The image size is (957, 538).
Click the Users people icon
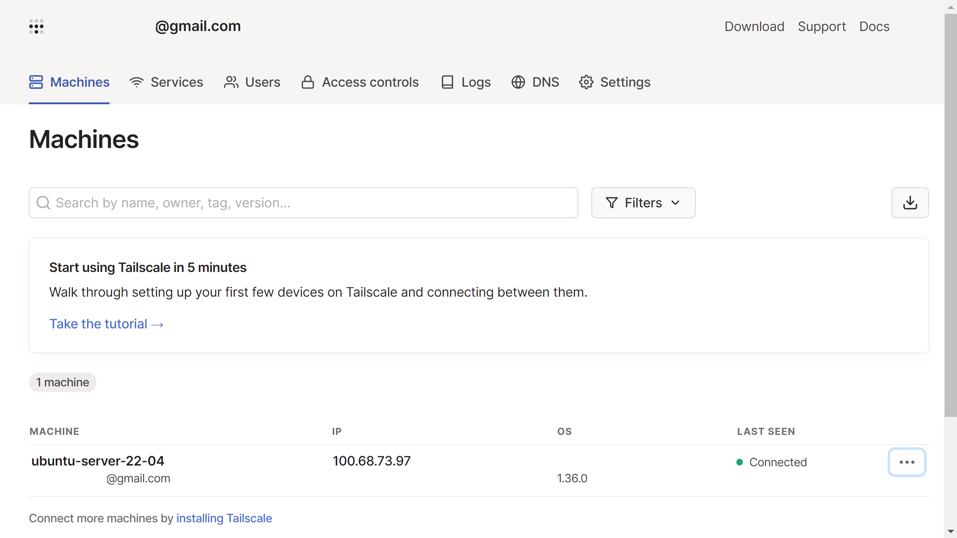pyautogui.click(x=231, y=82)
